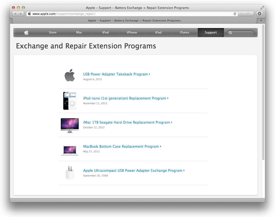This screenshot has width=275, height=217.
Task: Click the Apple favicon in the address bar
Action: [x=29, y=14]
